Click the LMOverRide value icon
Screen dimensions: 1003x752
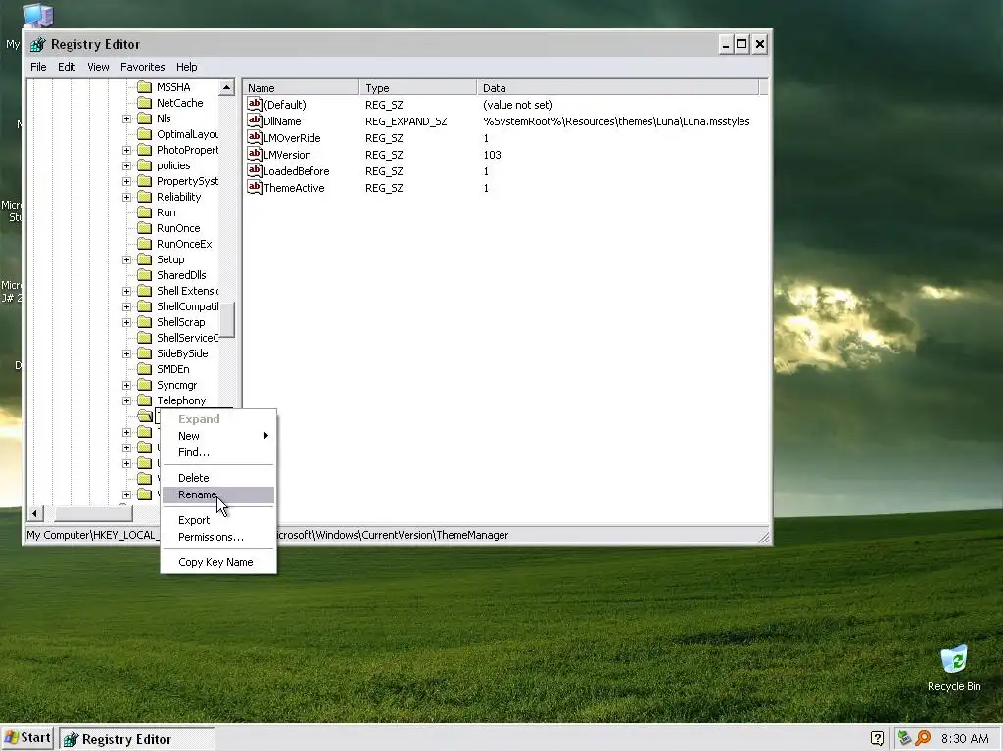pyautogui.click(x=255, y=137)
